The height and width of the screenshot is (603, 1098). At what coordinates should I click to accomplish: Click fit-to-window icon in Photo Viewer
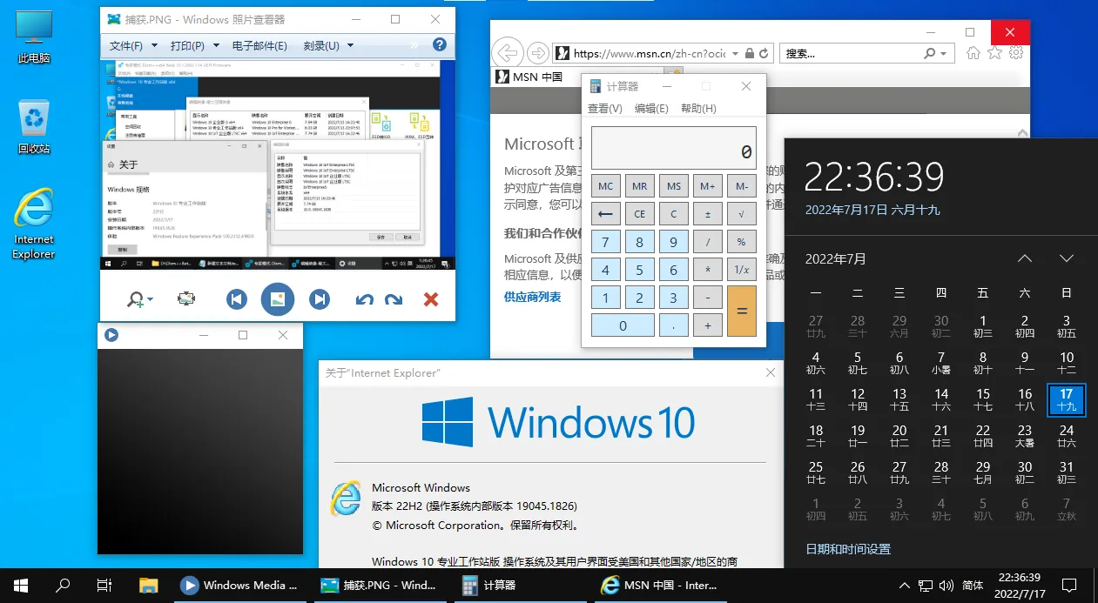186,299
